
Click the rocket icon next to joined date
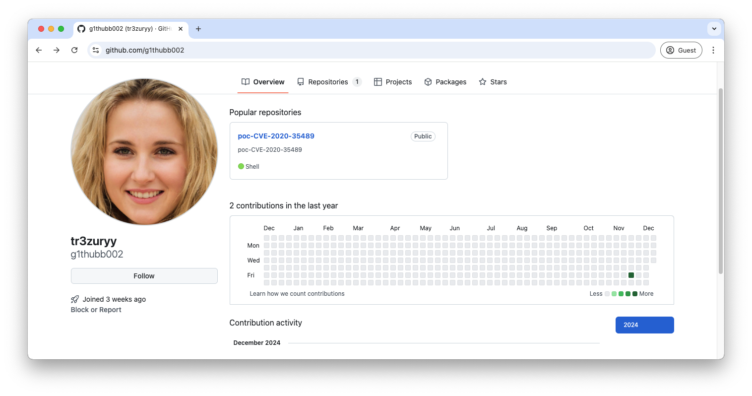(x=74, y=299)
